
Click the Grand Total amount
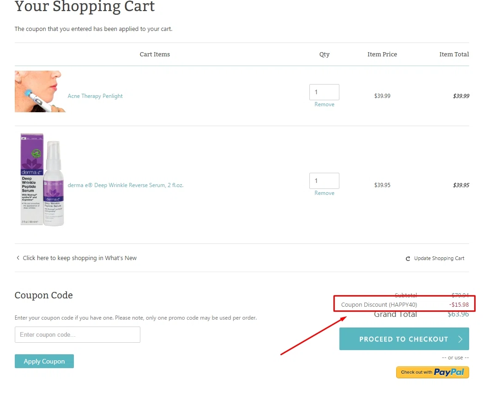pyautogui.click(x=458, y=314)
